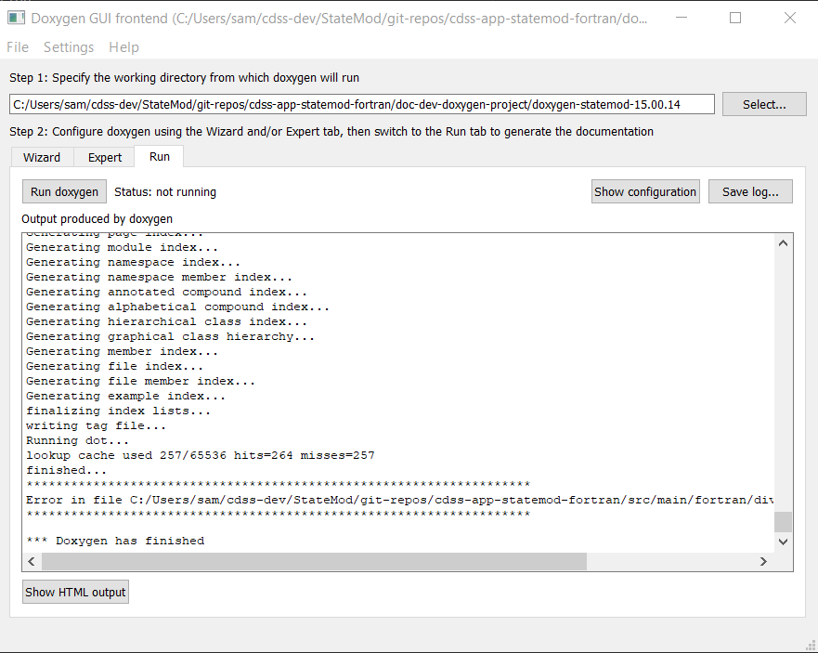Save the log with Save log... button
The height and width of the screenshot is (653, 818).
tap(750, 191)
